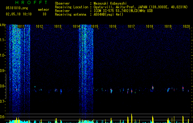Click the date stamp 02.05.18 10:10

pyautogui.click(x=19, y=14)
